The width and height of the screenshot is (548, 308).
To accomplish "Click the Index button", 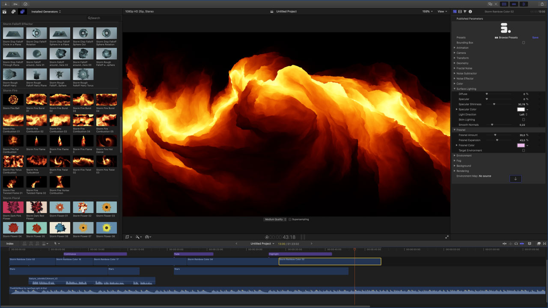I will (9, 243).
